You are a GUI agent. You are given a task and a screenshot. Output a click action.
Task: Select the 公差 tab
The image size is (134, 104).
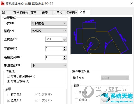tap(84, 12)
